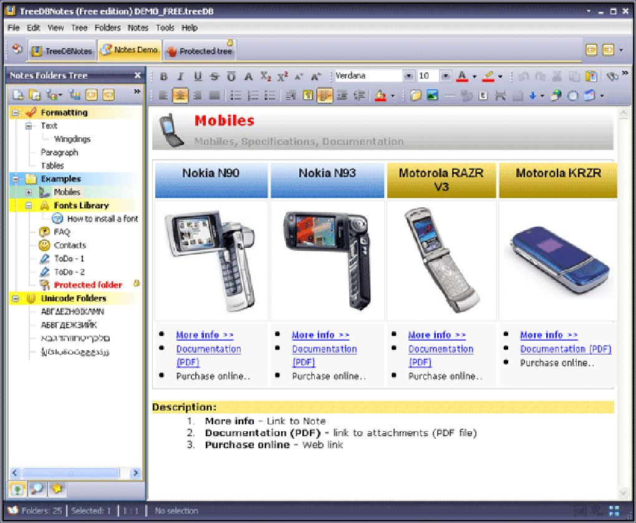The height and width of the screenshot is (523, 636).
Task: Insert web hyperlink globe icon
Action: [556, 96]
